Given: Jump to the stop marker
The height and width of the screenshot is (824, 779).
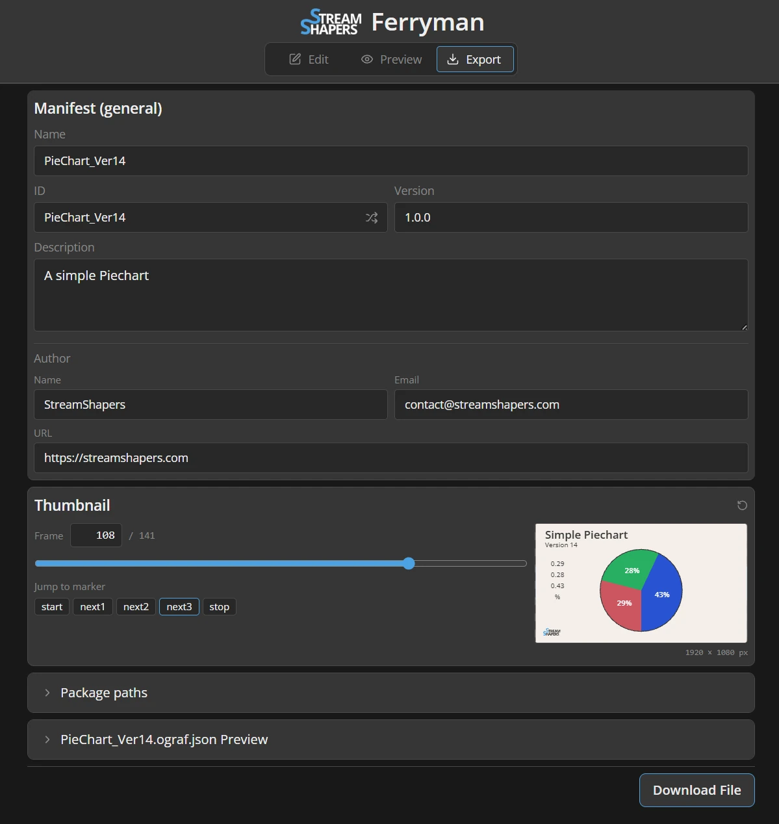Looking at the screenshot, I should coord(220,607).
